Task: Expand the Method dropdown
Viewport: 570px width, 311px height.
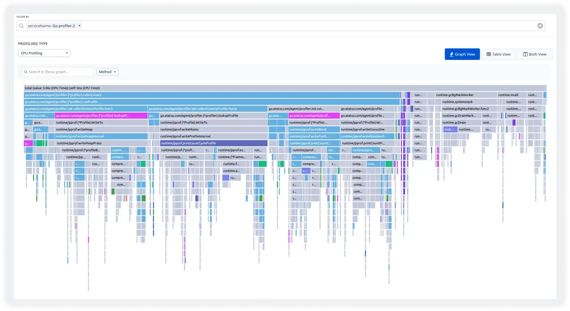Action: pyautogui.click(x=107, y=72)
